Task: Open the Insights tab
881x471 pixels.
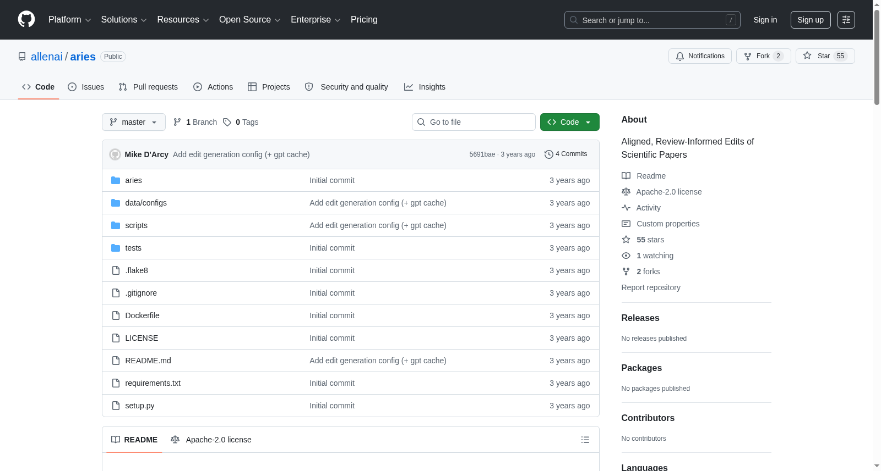Action: (x=425, y=87)
